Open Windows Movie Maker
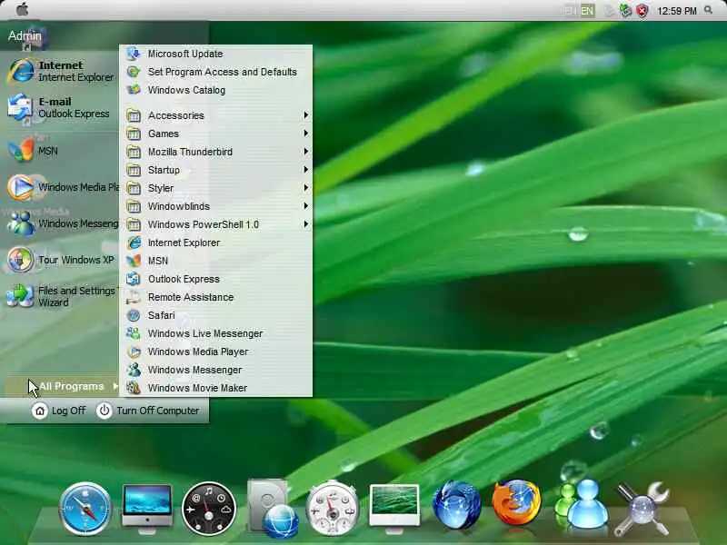727x545 pixels. tap(216, 388)
